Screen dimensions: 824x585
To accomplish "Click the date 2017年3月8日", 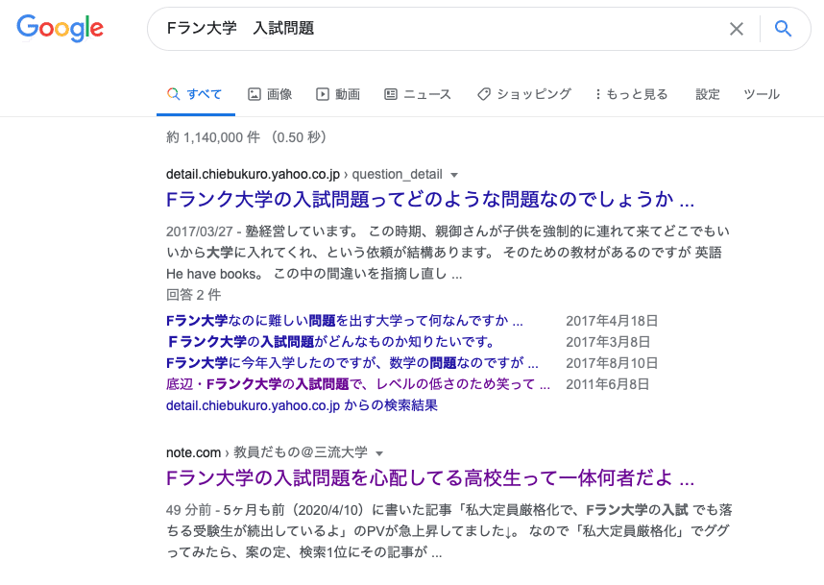I will pyautogui.click(x=608, y=342).
